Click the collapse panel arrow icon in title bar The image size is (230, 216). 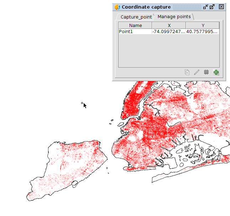coord(205,7)
